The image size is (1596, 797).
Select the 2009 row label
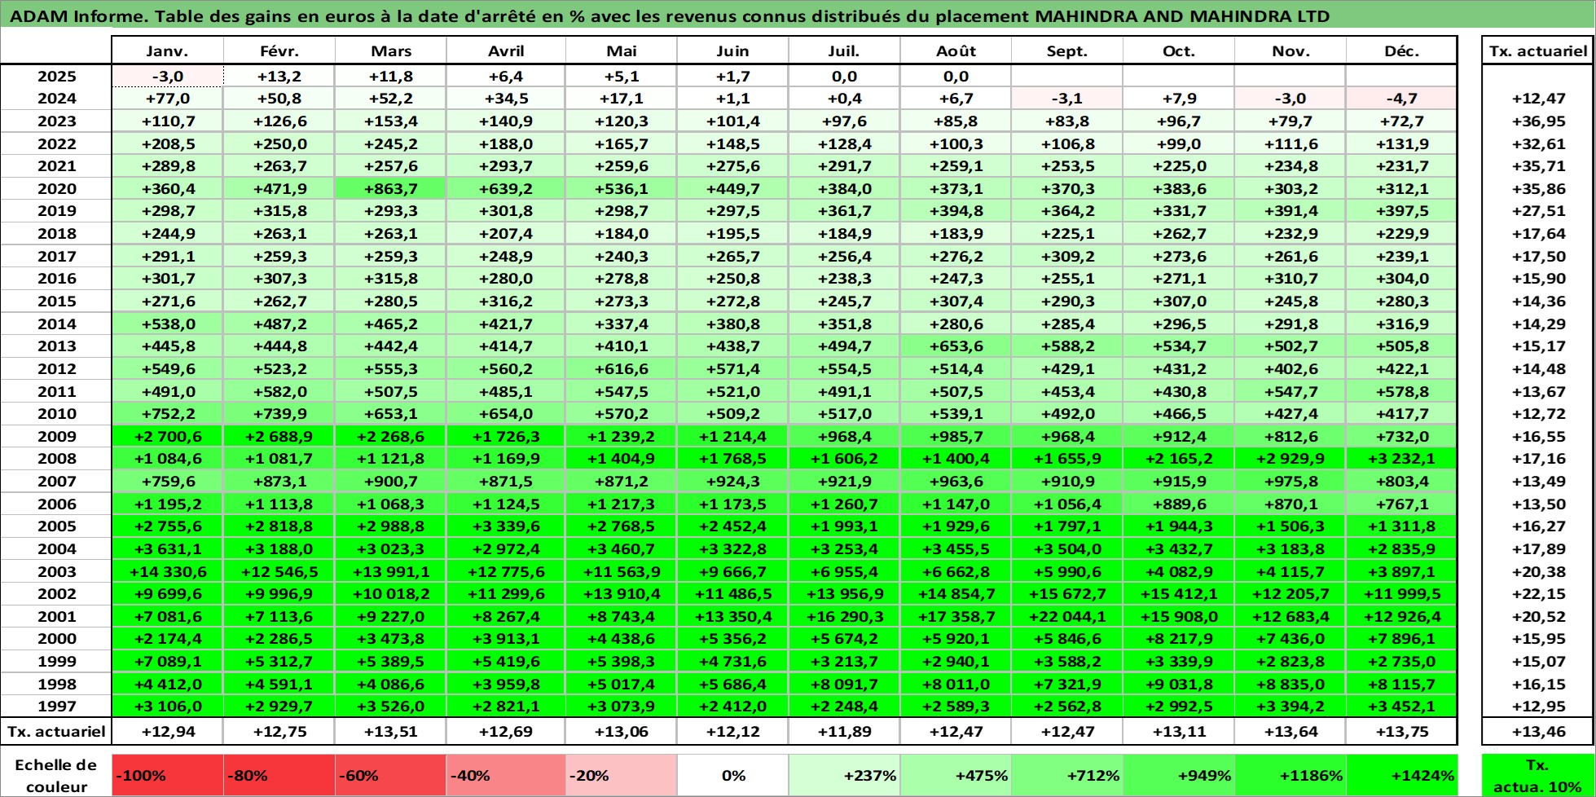pyautogui.click(x=56, y=437)
